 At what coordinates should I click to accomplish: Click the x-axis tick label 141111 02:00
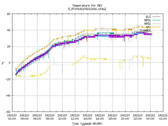(x=163, y=117)
